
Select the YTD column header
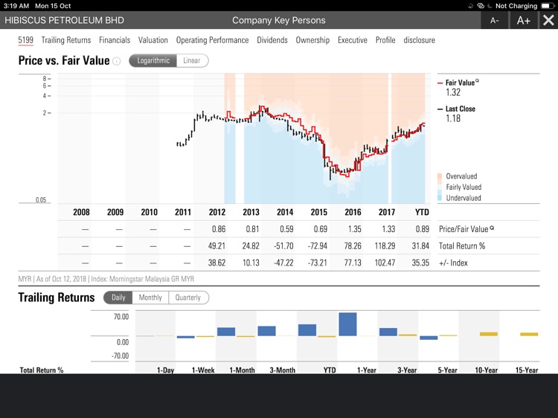[x=422, y=212]
